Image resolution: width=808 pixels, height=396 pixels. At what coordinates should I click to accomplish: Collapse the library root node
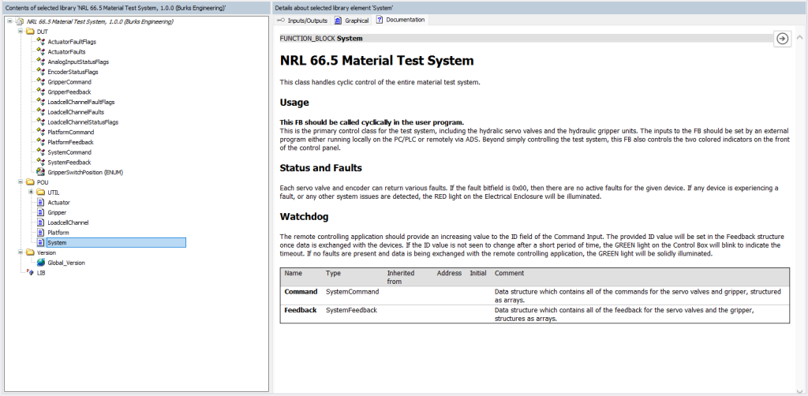pos(10,21)
